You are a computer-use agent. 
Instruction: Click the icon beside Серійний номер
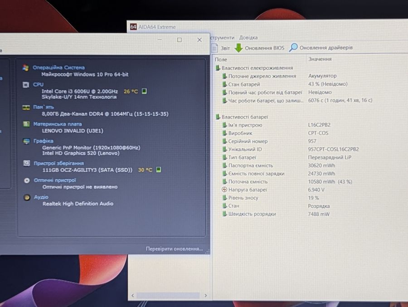tap(224, 141)
